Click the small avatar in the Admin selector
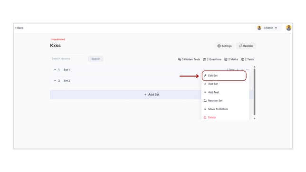This screenshot has height=172, width=306. pyautogui.click(x=259, y=28)
